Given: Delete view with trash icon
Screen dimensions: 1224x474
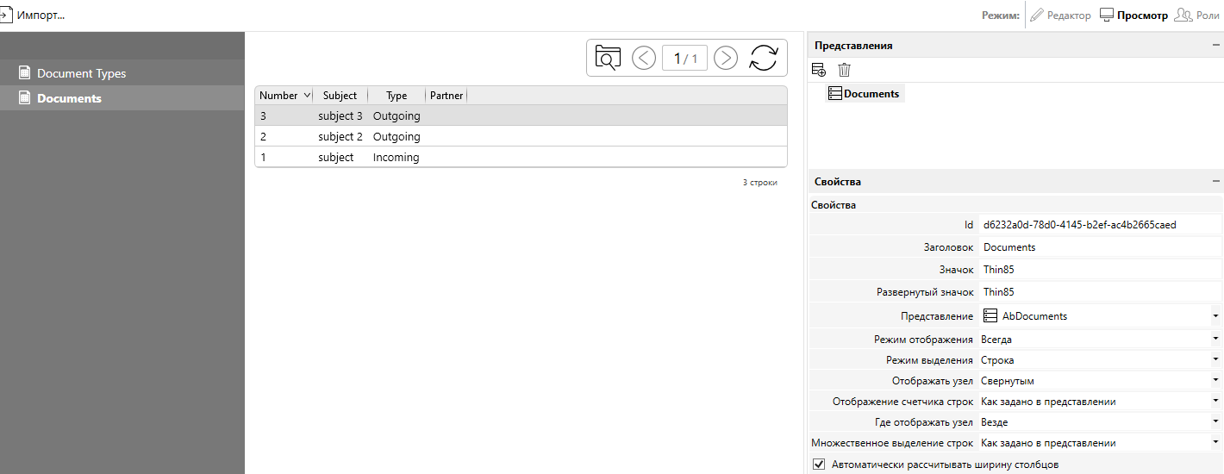Looking at the screenshot, I should tap(844, 70).
